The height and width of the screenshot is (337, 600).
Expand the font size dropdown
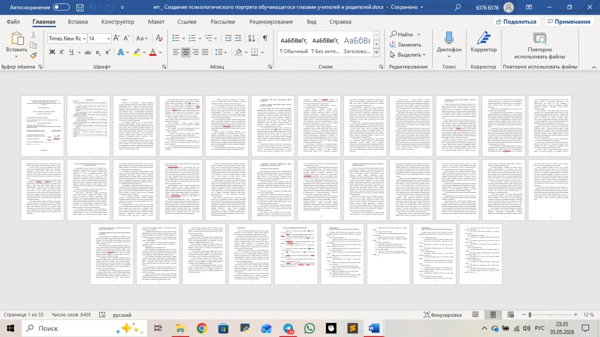click(109, 38)
